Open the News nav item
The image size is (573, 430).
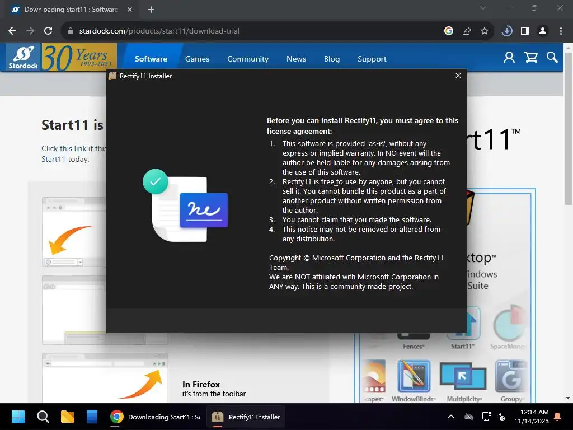point(296,59)
